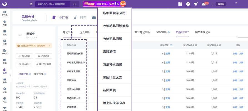Click the help icon beside 种草数据
This screenshot has height=111, width=248.
click(x=29, y=74)
